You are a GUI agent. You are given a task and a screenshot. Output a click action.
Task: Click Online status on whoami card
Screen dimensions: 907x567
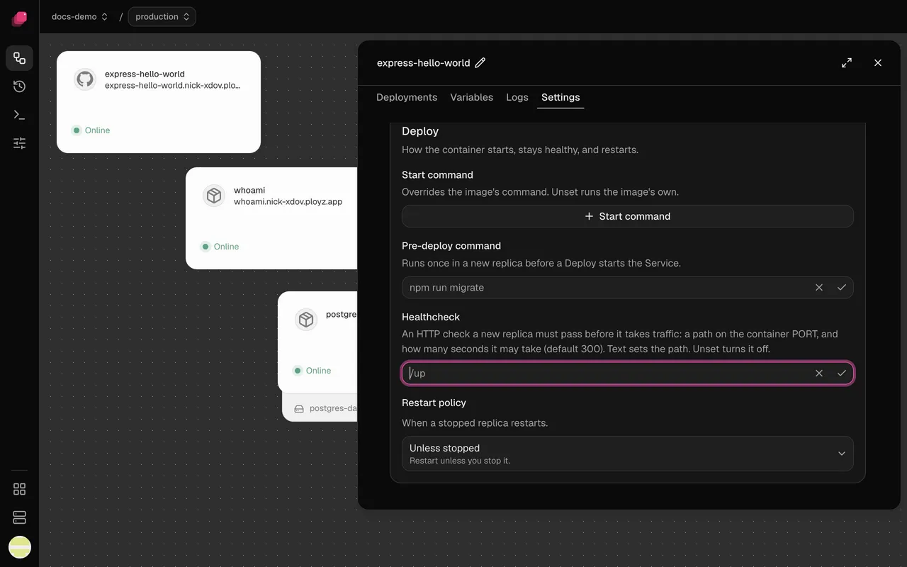pyautogui.click(x=220, y=247)
